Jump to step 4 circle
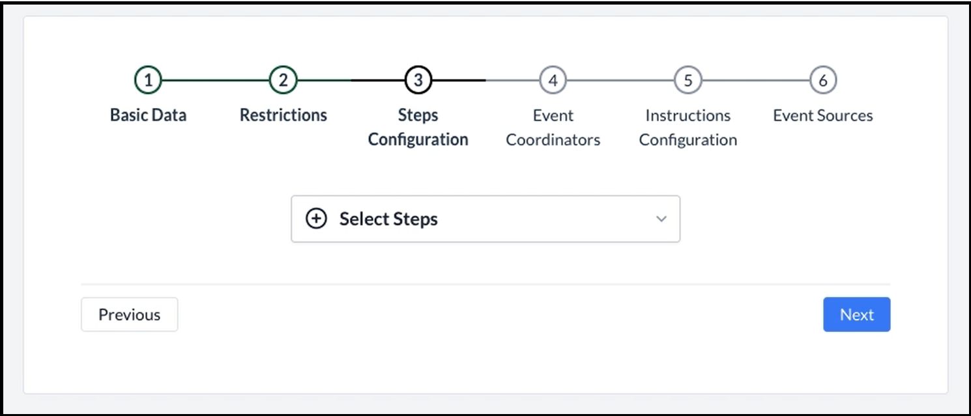 point(553,80)
